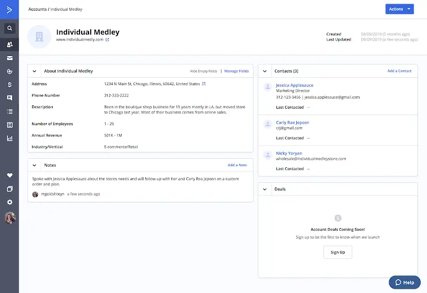Open Settings via the gear icon
This screenshot has height=293, width=427.
[x=10, y=202]
